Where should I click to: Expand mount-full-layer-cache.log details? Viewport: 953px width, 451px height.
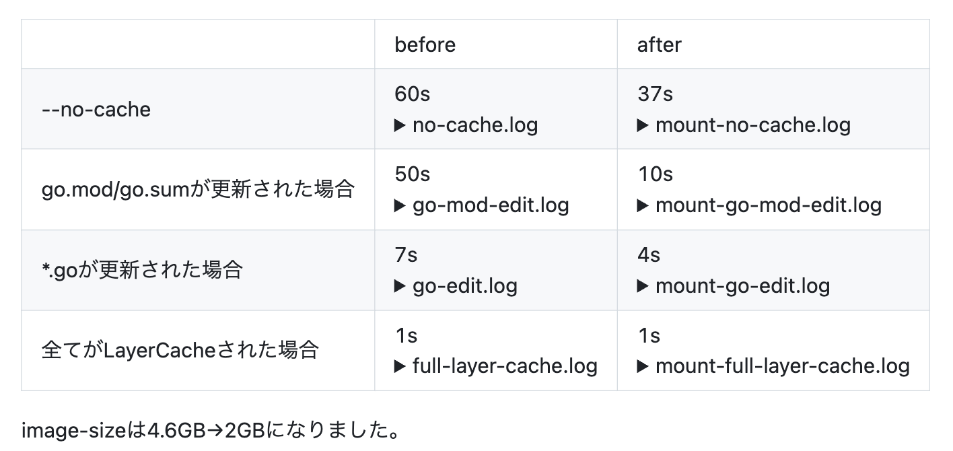click(773, 366)
